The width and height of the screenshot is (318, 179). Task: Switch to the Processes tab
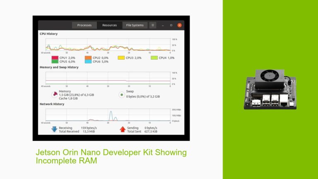(84, 25)
